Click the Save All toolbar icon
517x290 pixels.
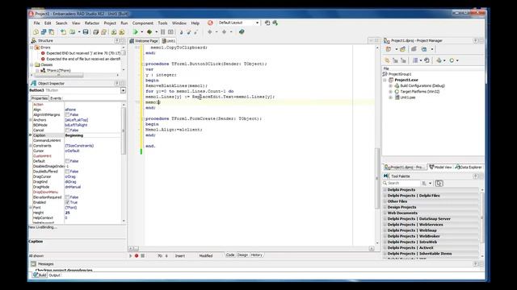[95, 32]
